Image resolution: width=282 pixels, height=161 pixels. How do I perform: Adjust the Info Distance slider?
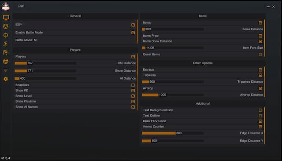tap(45, 63)
